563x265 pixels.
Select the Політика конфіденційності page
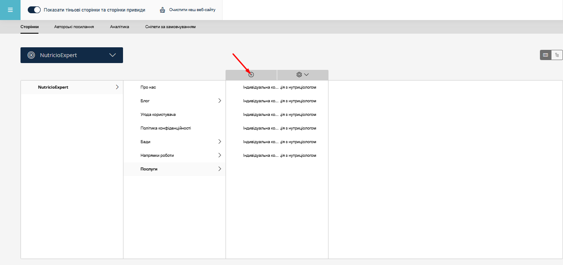[x=165, y=128]
